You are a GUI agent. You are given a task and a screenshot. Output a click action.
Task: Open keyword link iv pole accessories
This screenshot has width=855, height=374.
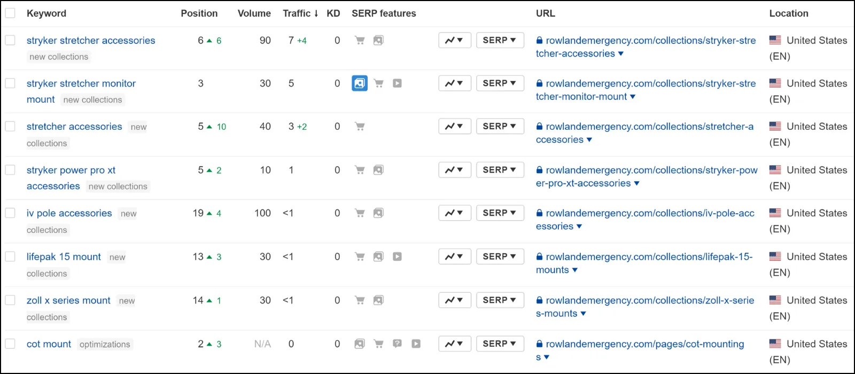point(69,213)
